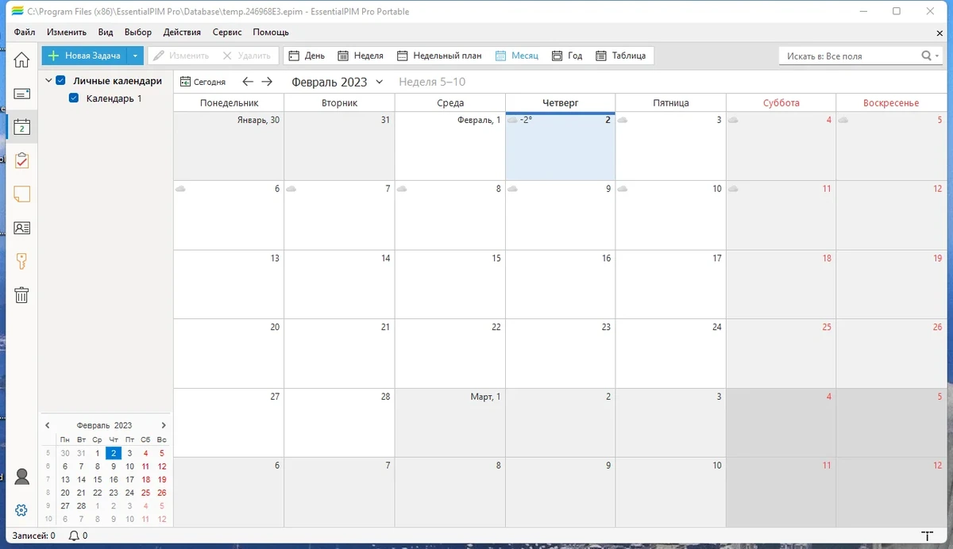The image size is (953, 549).
Task: Open the Calendar module in sidebar
Action: point(21,127)
